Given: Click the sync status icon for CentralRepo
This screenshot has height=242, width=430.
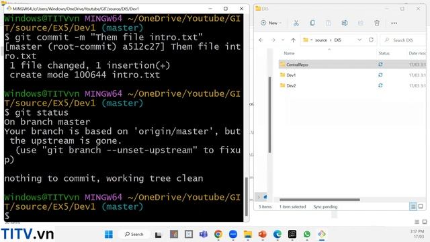Looking at the screenshot, I should (380, 65).
